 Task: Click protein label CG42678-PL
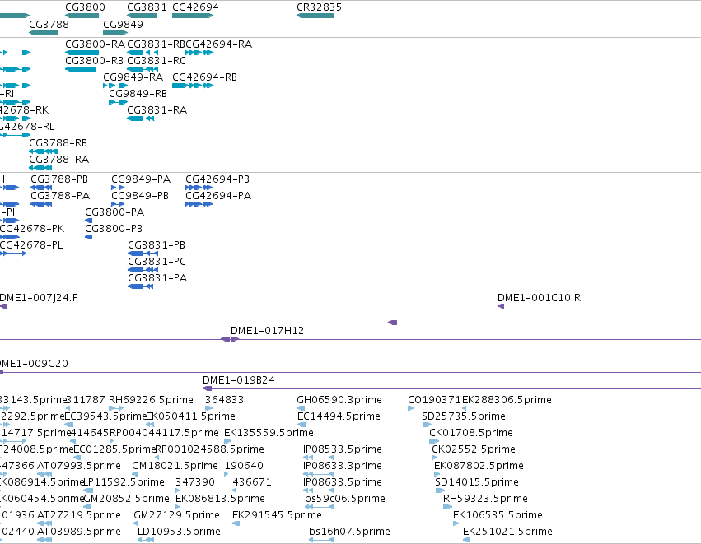[x=31, y=245]
